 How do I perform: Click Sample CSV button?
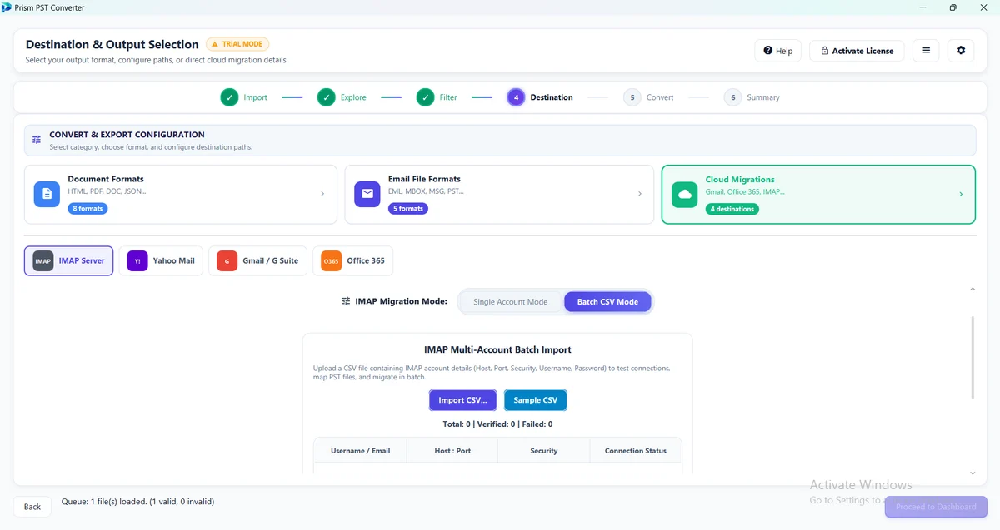point(536,400)
